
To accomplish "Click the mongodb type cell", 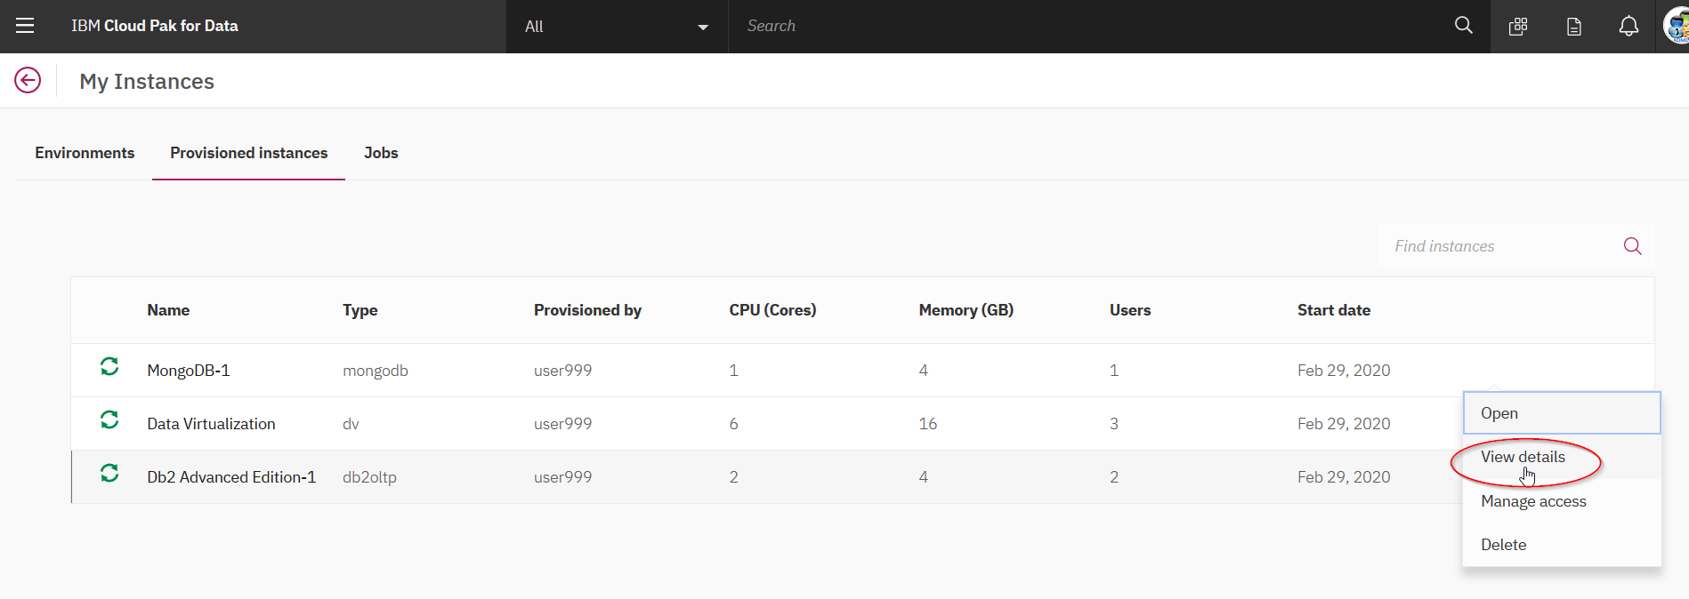I will 376,371.
